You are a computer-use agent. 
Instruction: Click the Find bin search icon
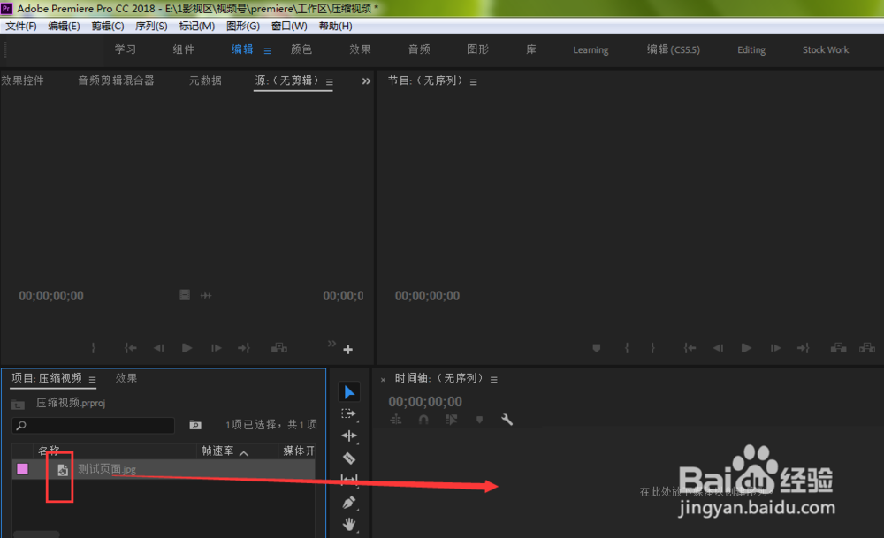195,425
